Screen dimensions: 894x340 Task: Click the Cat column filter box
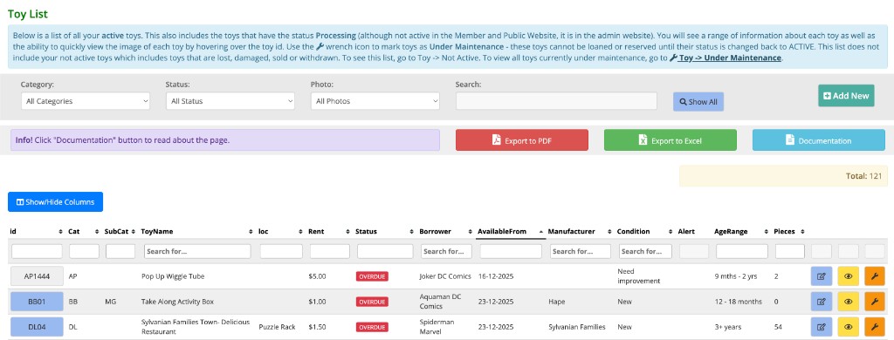(x=85, y=251)
